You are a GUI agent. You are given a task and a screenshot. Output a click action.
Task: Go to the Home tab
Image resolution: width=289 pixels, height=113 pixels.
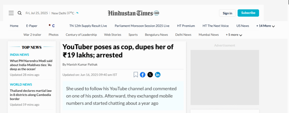[x=14, y=26]
